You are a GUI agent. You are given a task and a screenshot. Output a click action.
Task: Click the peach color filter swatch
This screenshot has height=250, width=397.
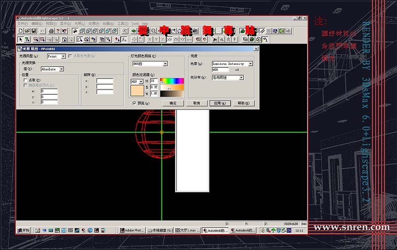coord(137,90)
